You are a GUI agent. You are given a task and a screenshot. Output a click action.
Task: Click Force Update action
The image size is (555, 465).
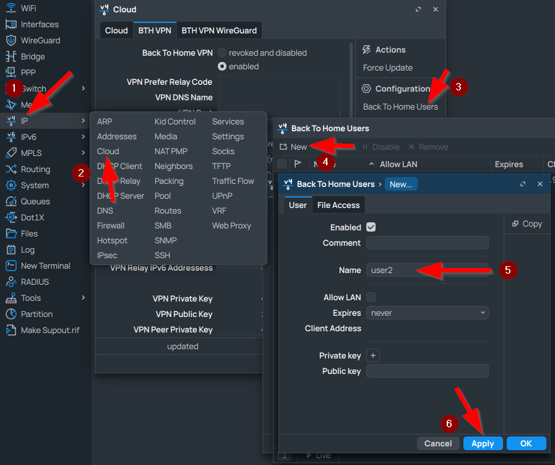tap(387, 67)
